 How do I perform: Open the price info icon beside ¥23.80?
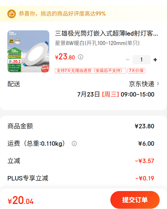point(80,57)
